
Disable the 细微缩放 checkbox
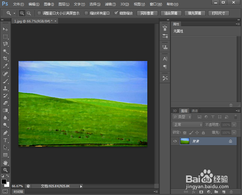coord(116,13)
